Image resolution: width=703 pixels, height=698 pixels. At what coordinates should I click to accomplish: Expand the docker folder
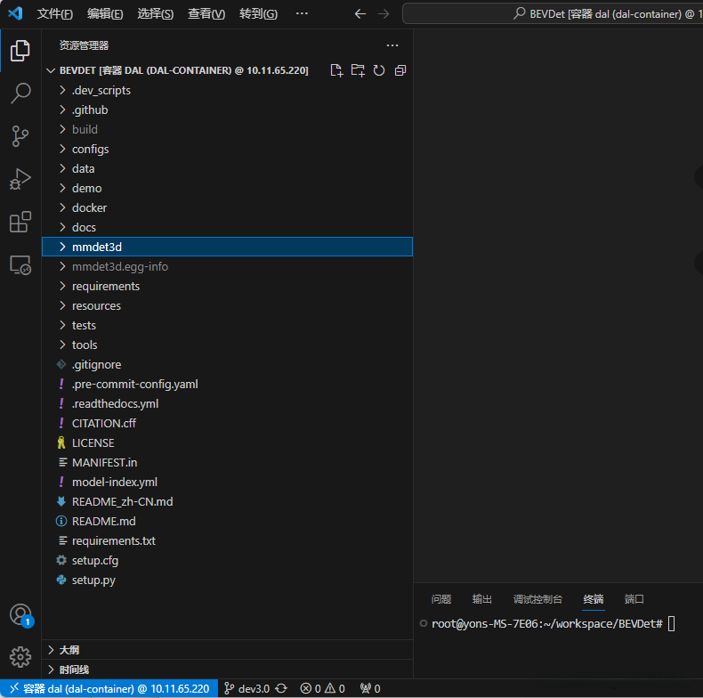click(x=227, y=207)
